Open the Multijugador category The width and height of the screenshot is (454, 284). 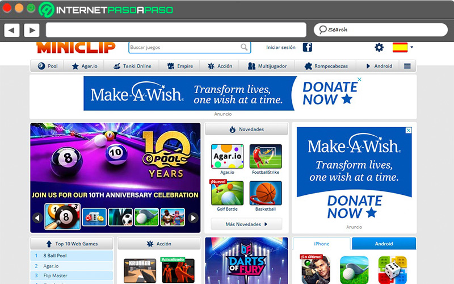pyautogui.click(x=267, y=66)
